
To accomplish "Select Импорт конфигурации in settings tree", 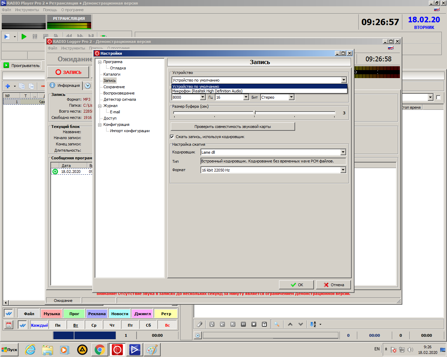I will 130,131.
